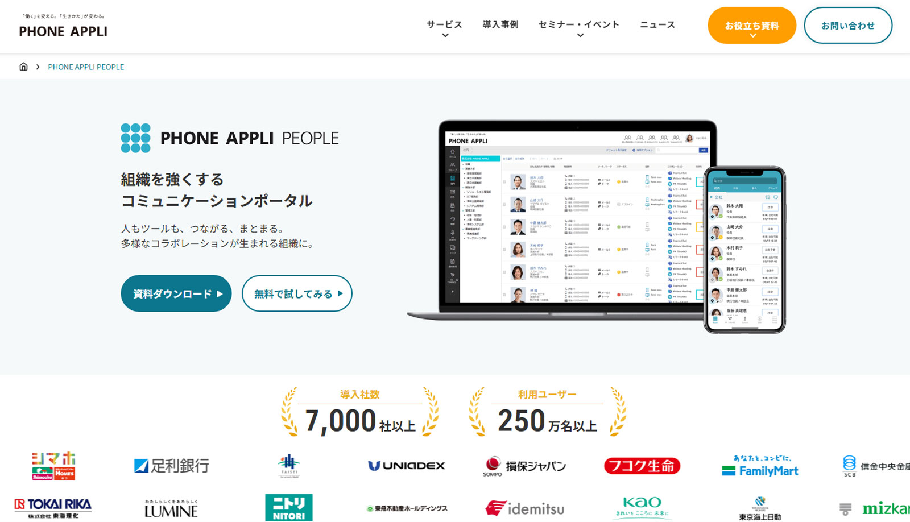
Task: Click the 無料で試してみる button
Action: click(297, 293)
